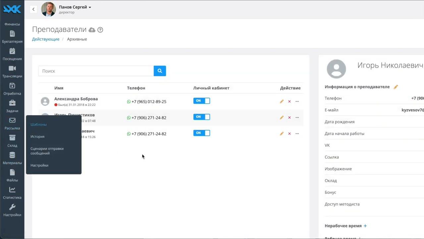Open the Задачи briefcase icon
The width and height of the screenshot is (424, 239).
tap(12, 103)
